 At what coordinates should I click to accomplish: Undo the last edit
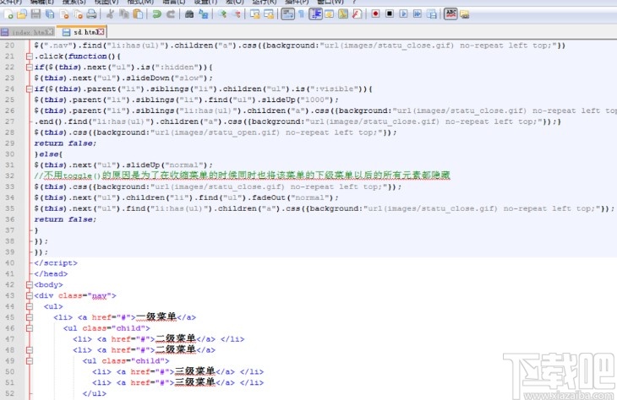pyautogui.click(x=156, y=14)
